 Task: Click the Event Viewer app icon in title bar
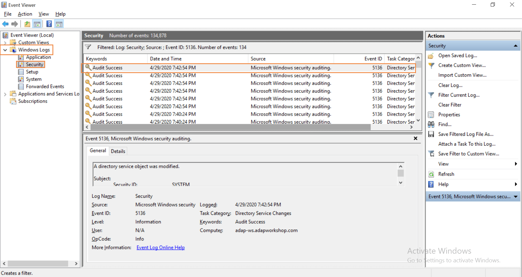(4, 5)
